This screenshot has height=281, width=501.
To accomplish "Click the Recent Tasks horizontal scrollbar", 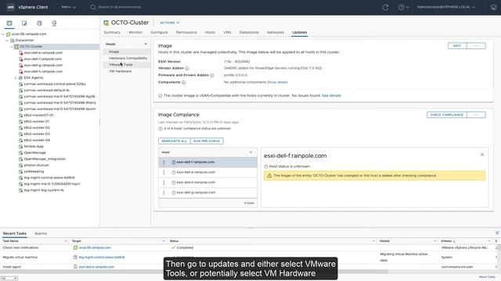I will (194, 272).
